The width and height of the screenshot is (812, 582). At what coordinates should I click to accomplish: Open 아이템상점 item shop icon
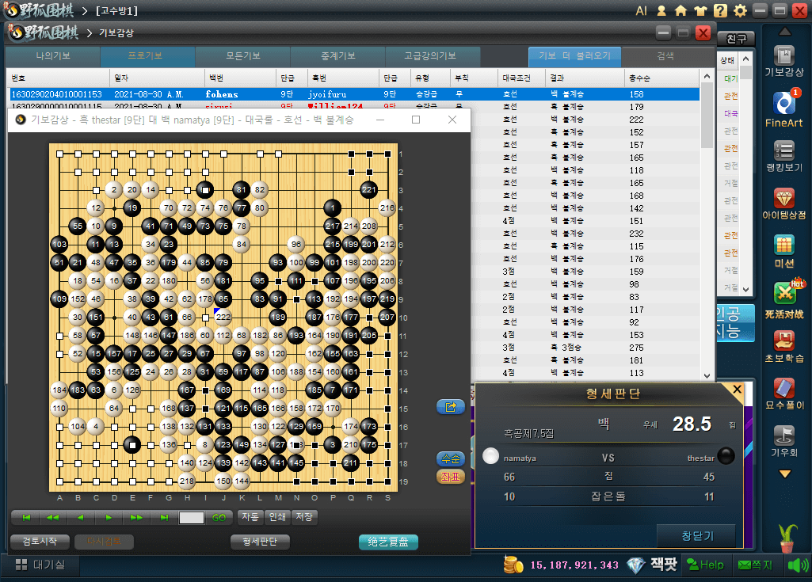(784, 204)
